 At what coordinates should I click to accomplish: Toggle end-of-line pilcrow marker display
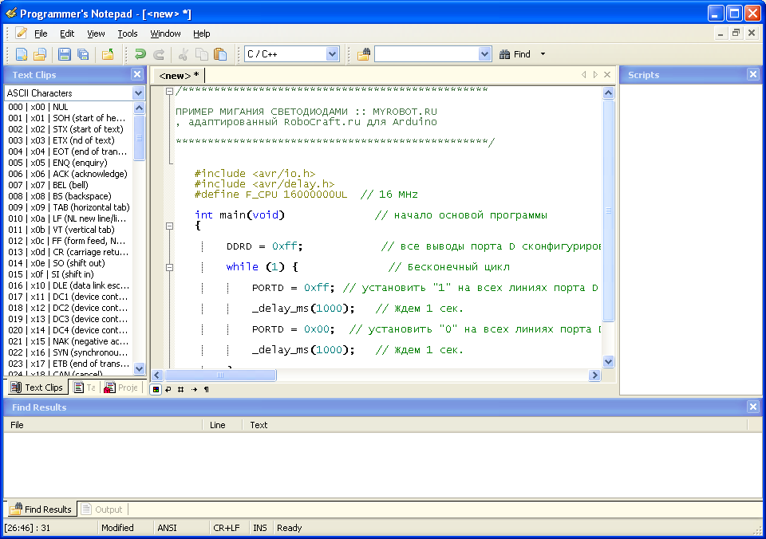click(x=207, y=389)
